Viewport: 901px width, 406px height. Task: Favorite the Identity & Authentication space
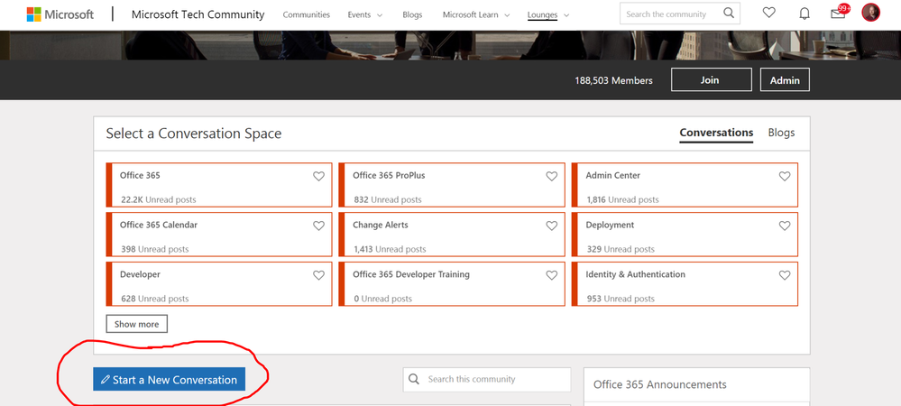785,275
